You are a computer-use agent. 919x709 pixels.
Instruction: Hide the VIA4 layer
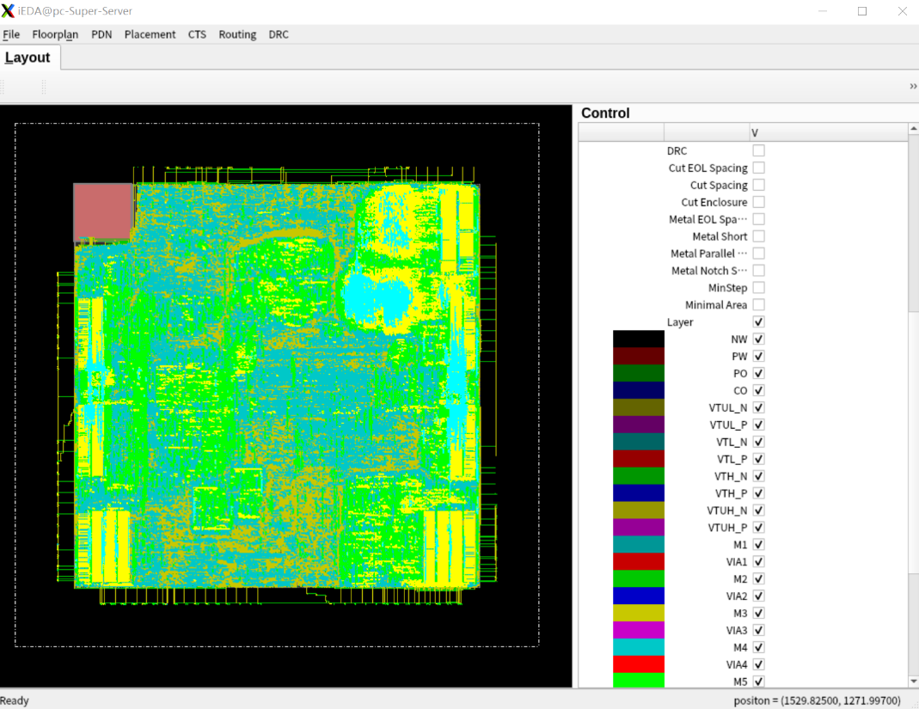point(758,663)
